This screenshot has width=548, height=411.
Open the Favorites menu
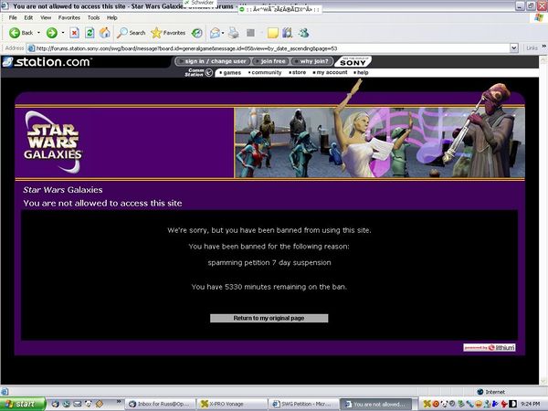point(68,17)
